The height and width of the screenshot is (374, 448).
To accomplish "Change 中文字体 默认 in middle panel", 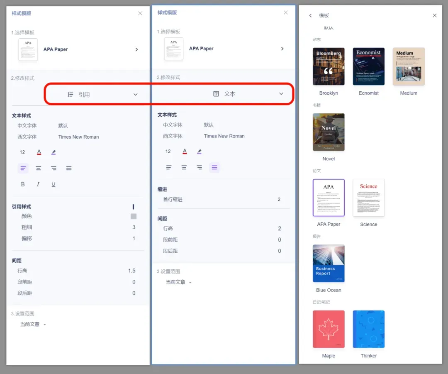I will coord(209,125).
